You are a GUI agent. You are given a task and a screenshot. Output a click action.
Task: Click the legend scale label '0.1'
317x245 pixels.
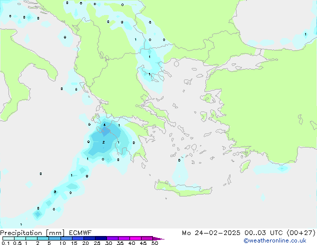[5, 243]
